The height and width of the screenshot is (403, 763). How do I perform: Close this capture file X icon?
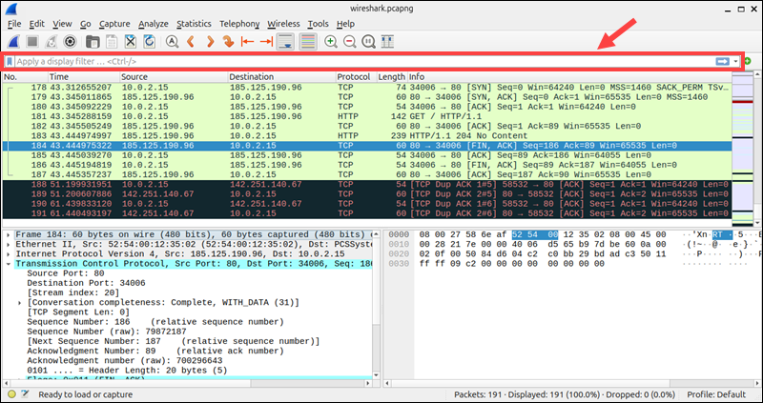tap(131, 42)
